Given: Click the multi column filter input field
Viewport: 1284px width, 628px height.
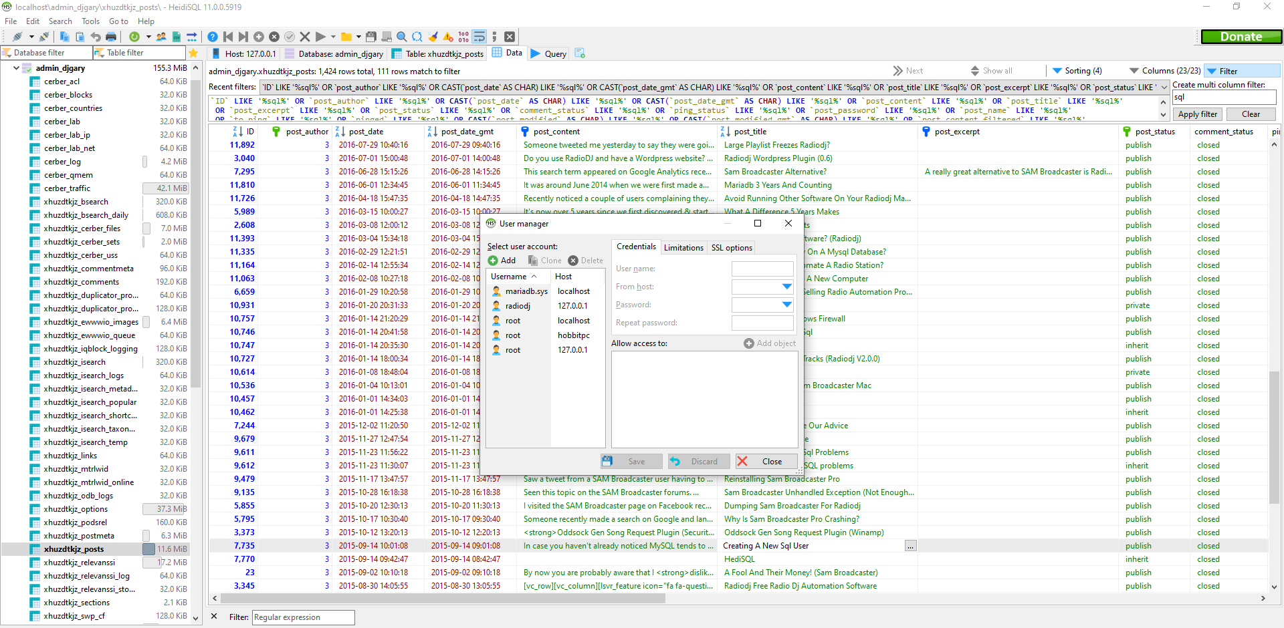Looking at the screenshot, I should pyautogui.click(x=1224, y=98).
